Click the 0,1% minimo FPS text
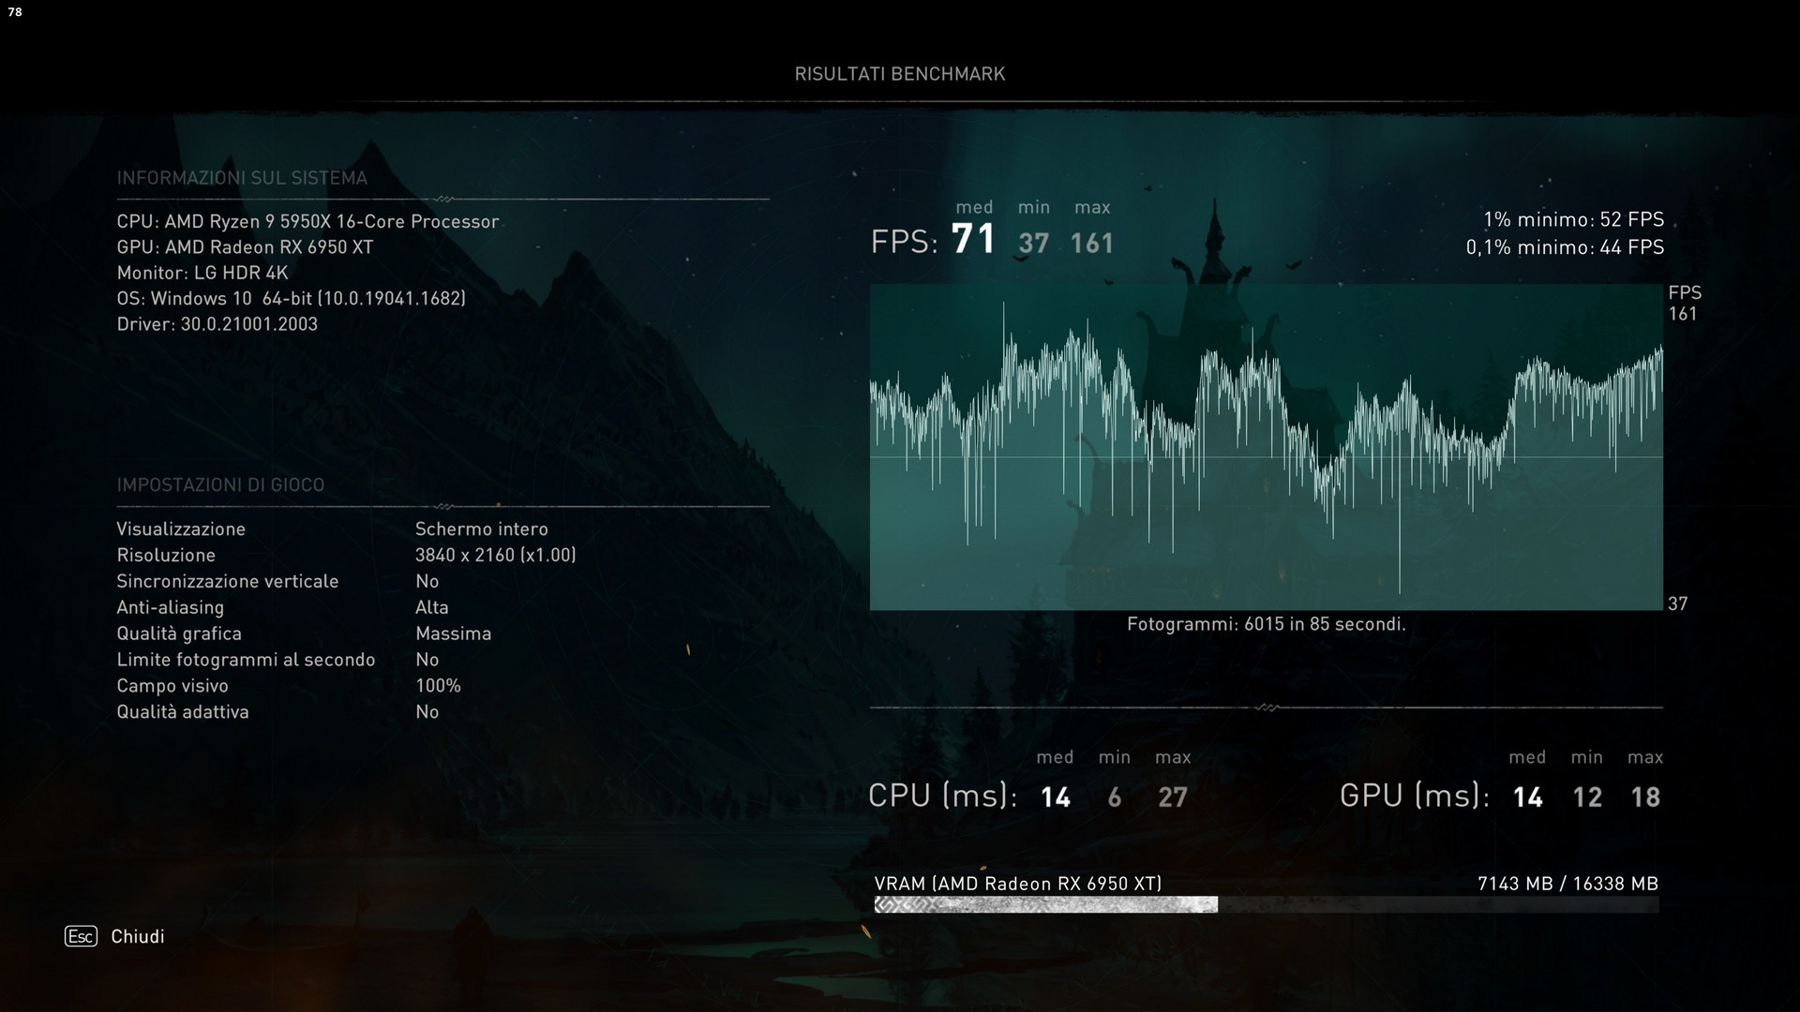Image resolution: width=1800 pixels, height=1012 pixels. click(x=1565, y=247)
